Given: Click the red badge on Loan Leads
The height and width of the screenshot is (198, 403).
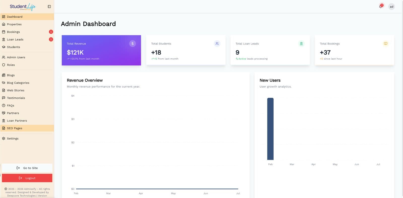Looking at the screenshot, I should coord(51,39).
